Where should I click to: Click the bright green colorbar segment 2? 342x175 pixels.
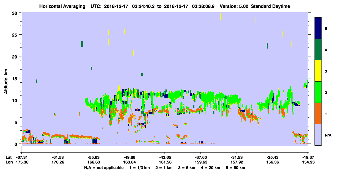click(318, 92)
